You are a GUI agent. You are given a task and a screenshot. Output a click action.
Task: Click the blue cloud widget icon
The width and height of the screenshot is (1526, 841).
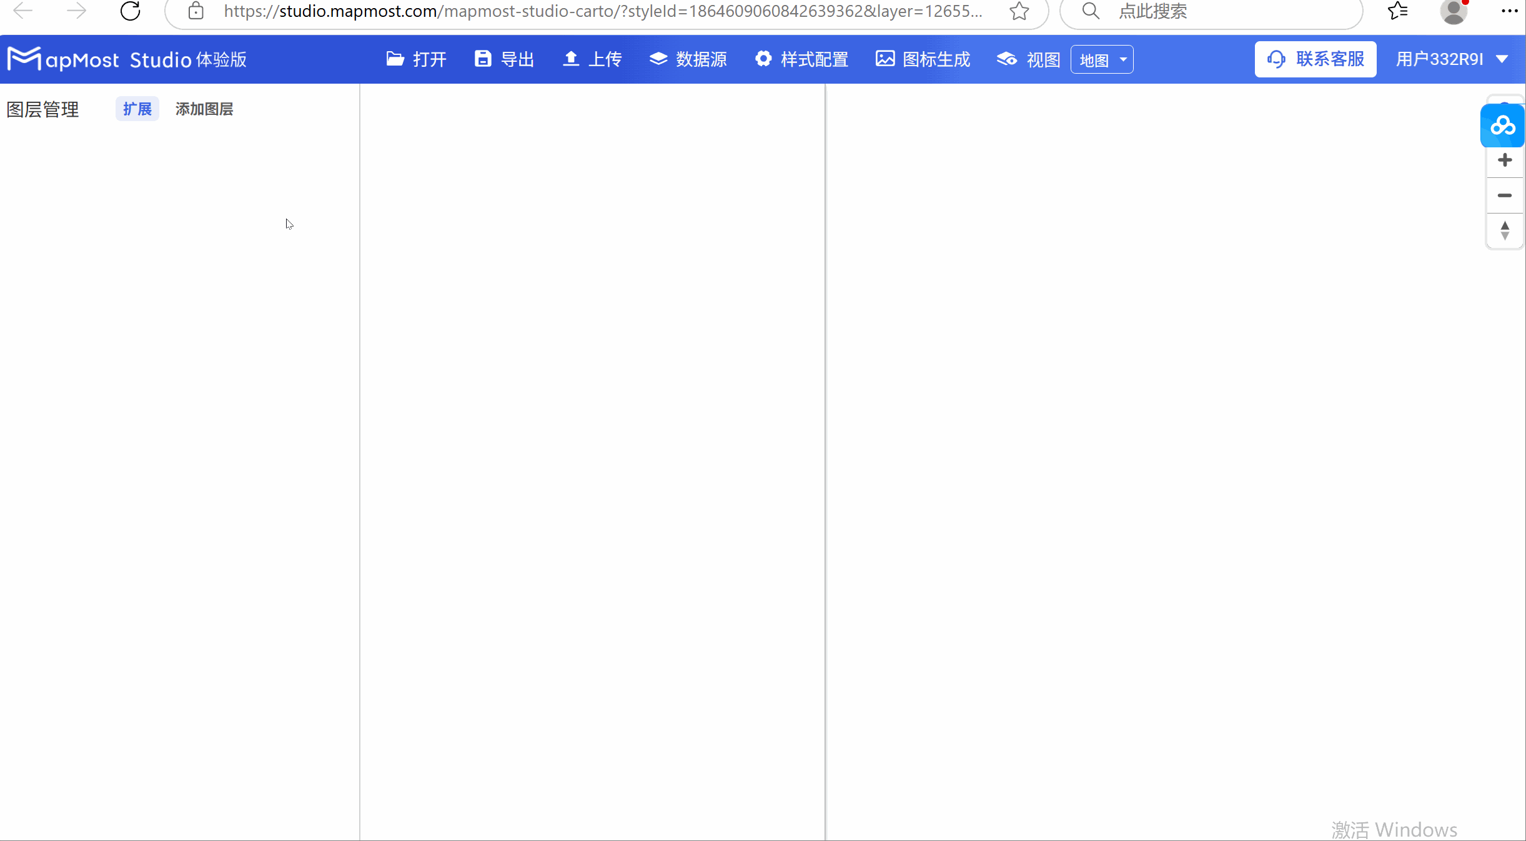tap(1502, 125)
